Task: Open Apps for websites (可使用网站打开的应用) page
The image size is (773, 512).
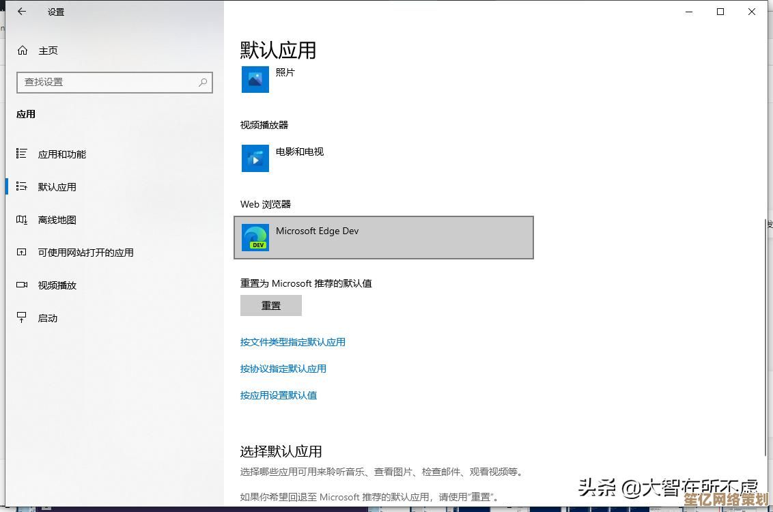Action: 85,253
